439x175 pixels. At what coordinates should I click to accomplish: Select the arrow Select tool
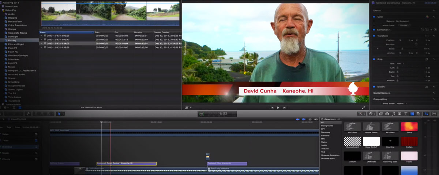click(59, 114)
